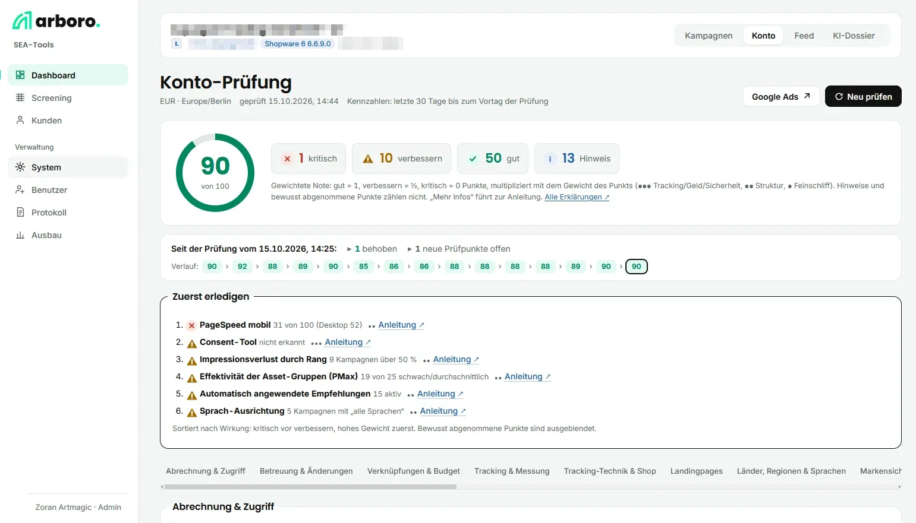Image resolution: width=916 pixels, height=523 pixels.
Task: Expand the '1 behoben' disclosure triangle
Action: [x=350, y=249]
